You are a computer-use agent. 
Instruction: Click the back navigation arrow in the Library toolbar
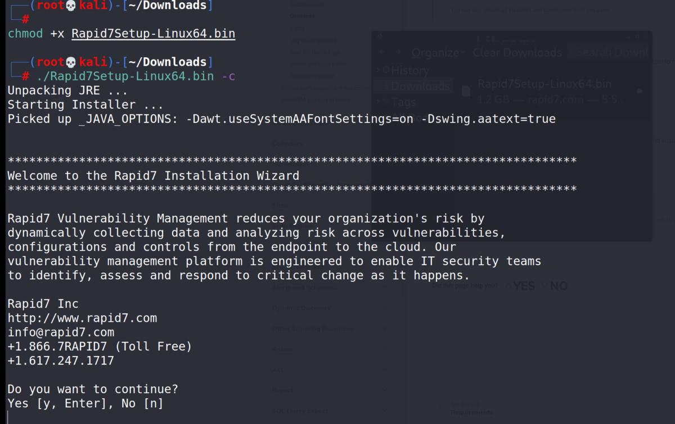click(x=381, y=52)
